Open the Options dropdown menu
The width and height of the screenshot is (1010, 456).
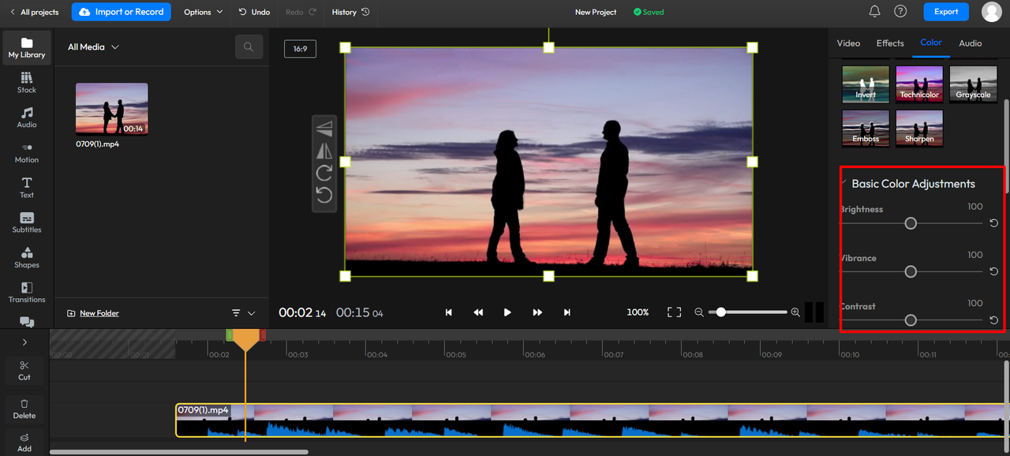click(204, 12)
